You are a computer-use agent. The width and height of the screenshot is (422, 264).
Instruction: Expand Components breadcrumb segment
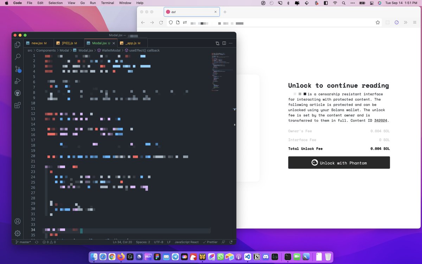tap(46, 50)
